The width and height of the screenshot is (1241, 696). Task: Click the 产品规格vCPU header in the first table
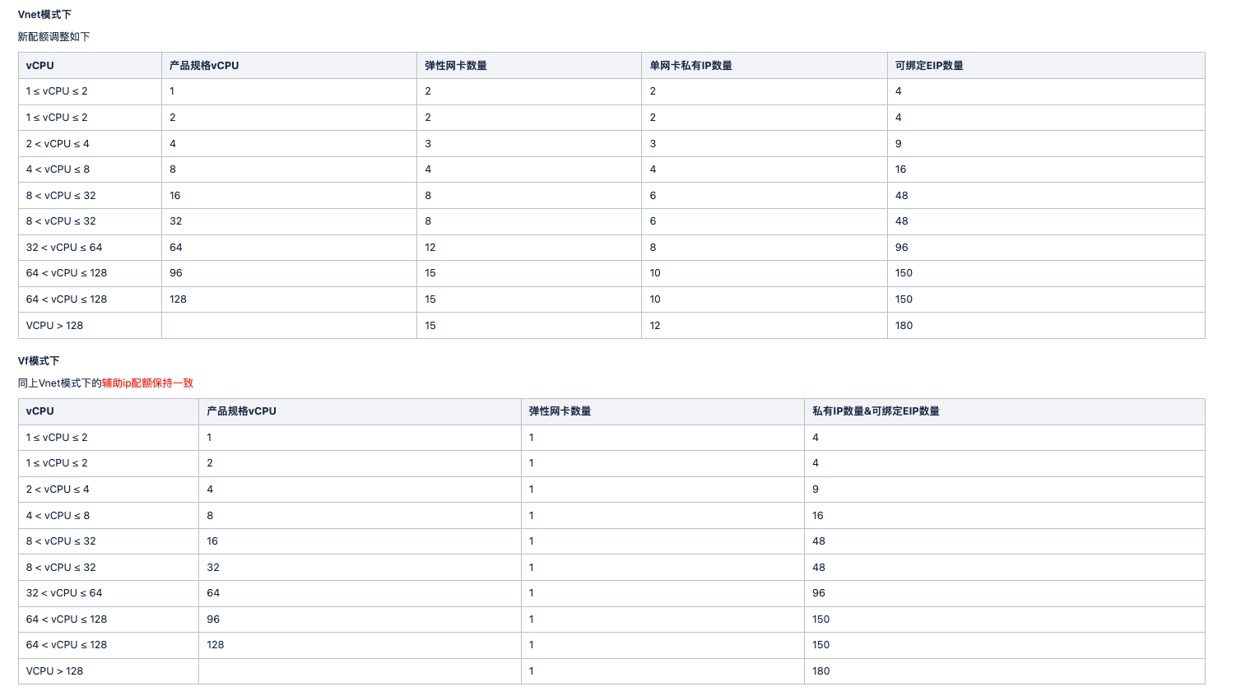204,66
